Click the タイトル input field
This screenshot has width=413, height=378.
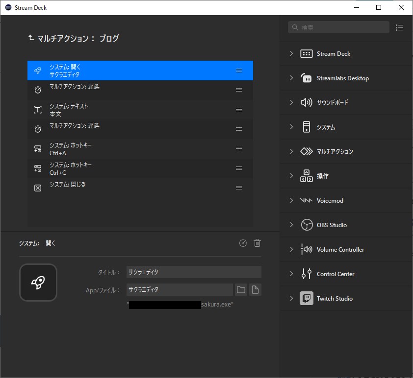(194, 272)
